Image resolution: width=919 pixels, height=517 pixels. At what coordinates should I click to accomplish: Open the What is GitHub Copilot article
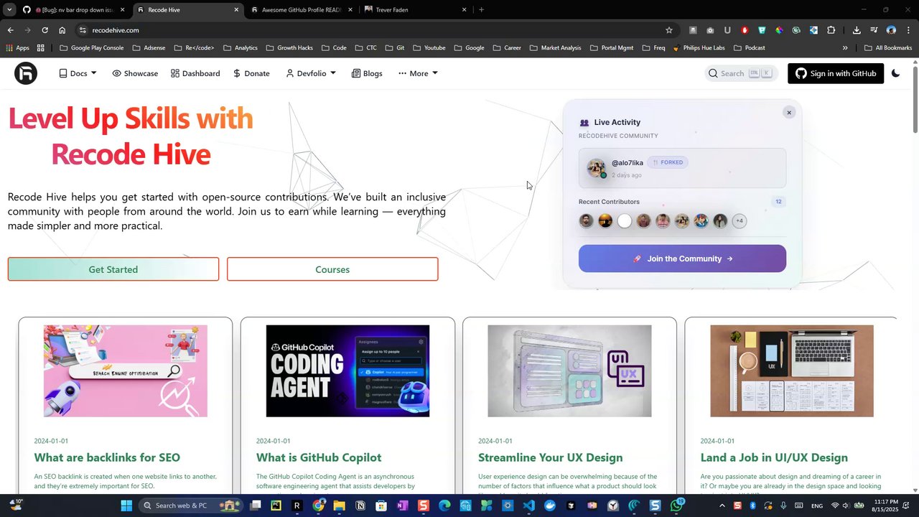[x=319, y=457]
